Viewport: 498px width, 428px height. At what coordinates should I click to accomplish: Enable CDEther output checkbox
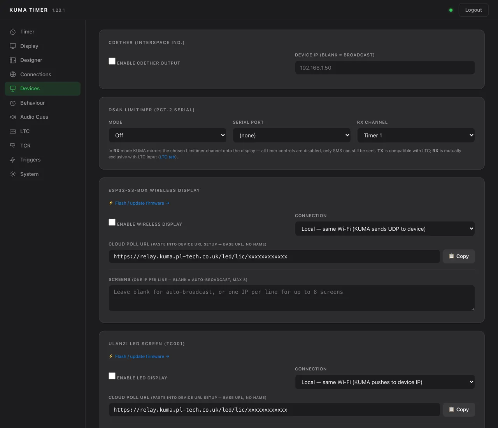coord(112,61)
